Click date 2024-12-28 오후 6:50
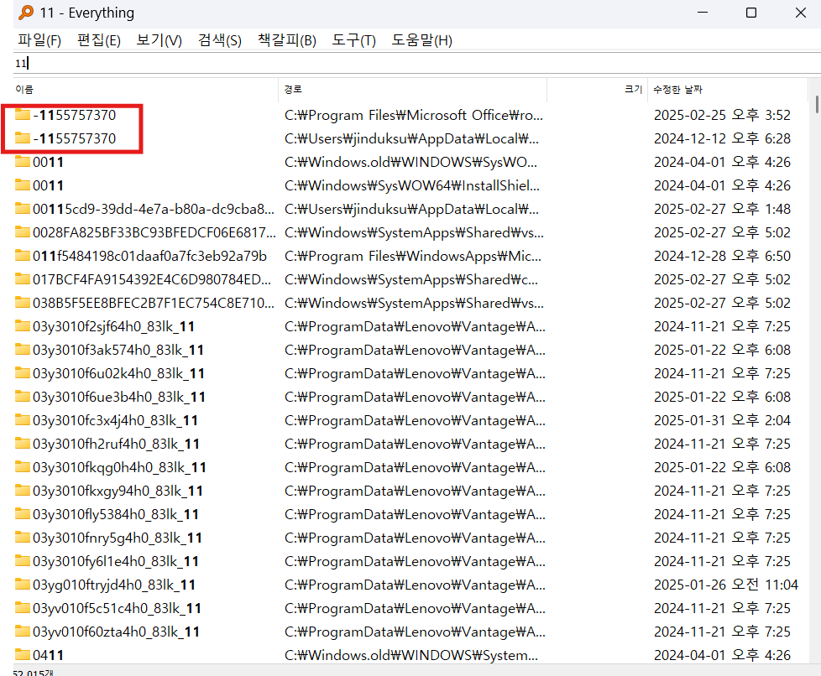Viewport: 821px width, 676px height. [722, 256]
